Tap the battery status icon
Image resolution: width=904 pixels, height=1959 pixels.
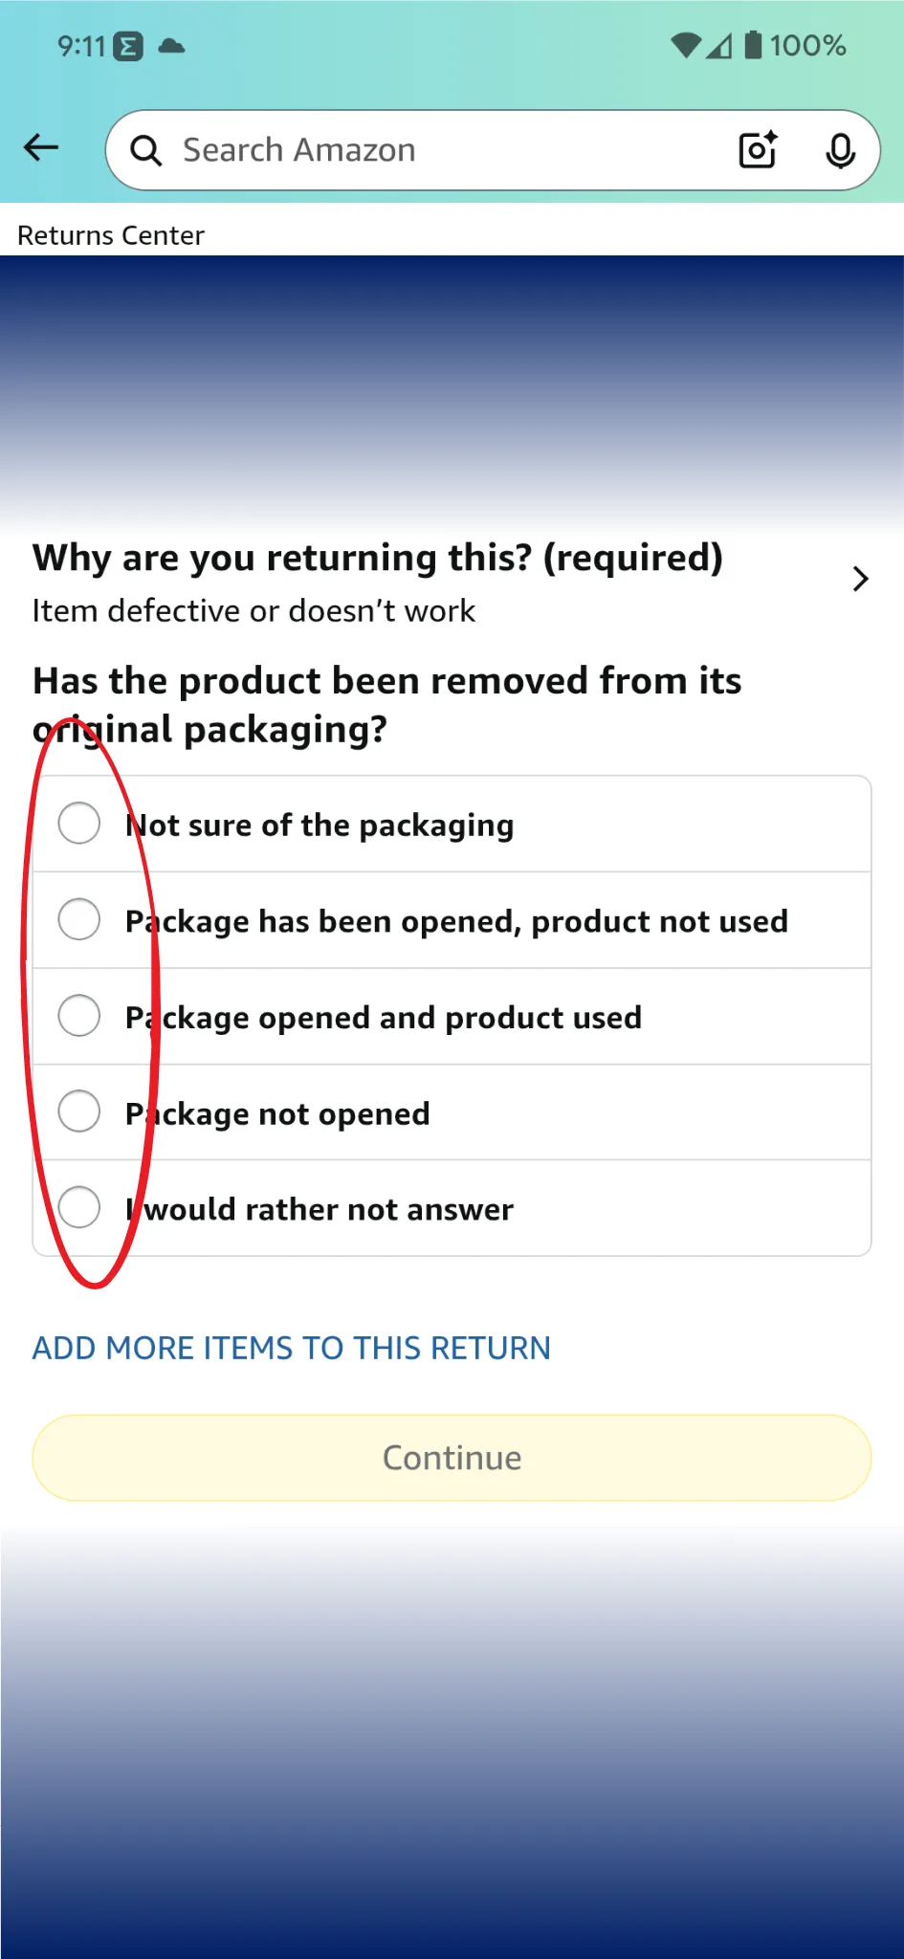pos(754,45)
